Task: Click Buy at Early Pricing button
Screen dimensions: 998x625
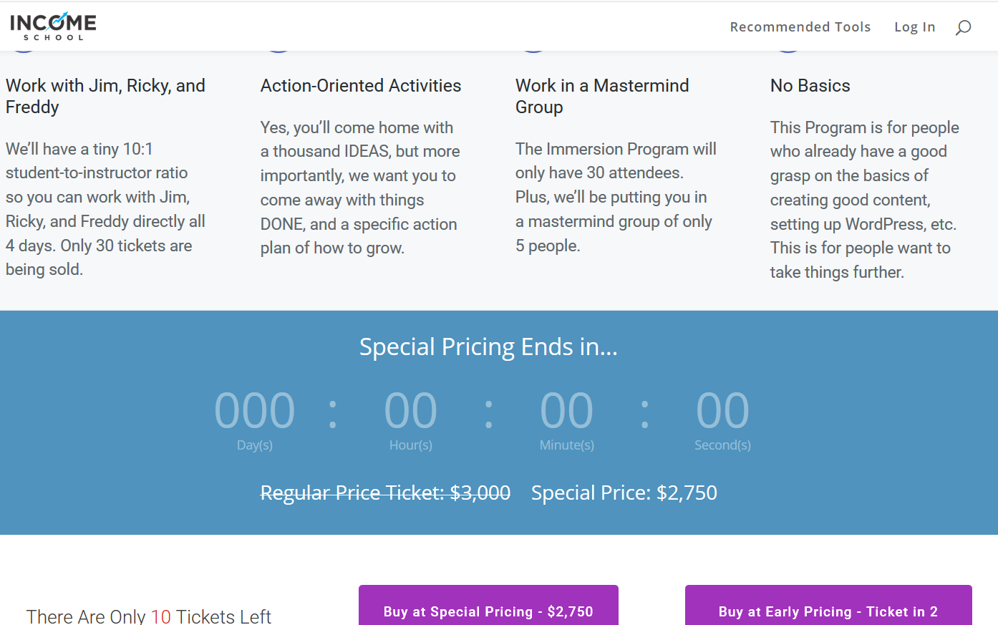Action: [828, 606]
